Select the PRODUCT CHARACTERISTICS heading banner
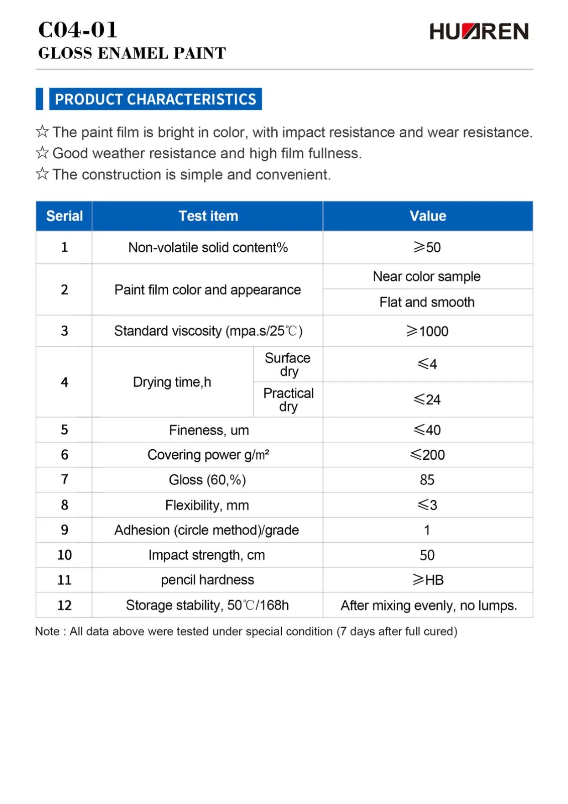Image resolution: width=568 pixels, height=804 pixels. tap(155, 99)
